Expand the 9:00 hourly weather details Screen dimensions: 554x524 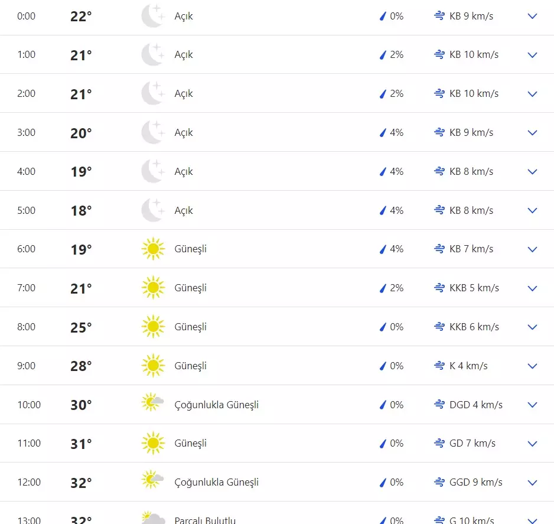pyautogui.click(x=532, y=366)
